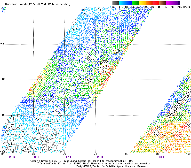This screenshot has height=168, width=191.
Task: Select the '40' label under the color bar
Action: tap(166, 7)
